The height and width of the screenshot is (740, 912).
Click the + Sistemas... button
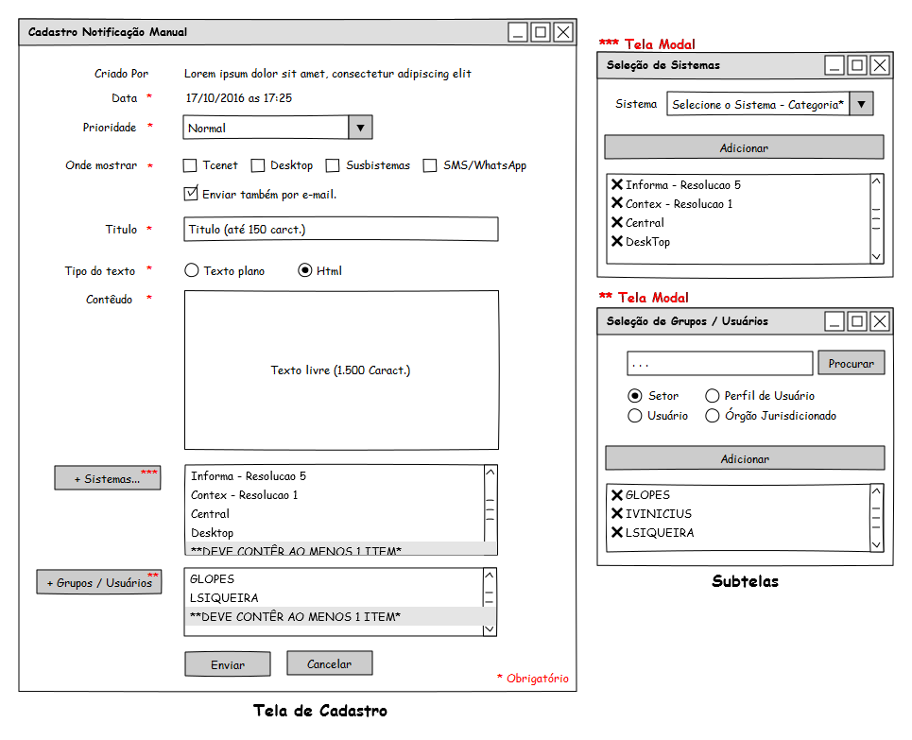108,478
